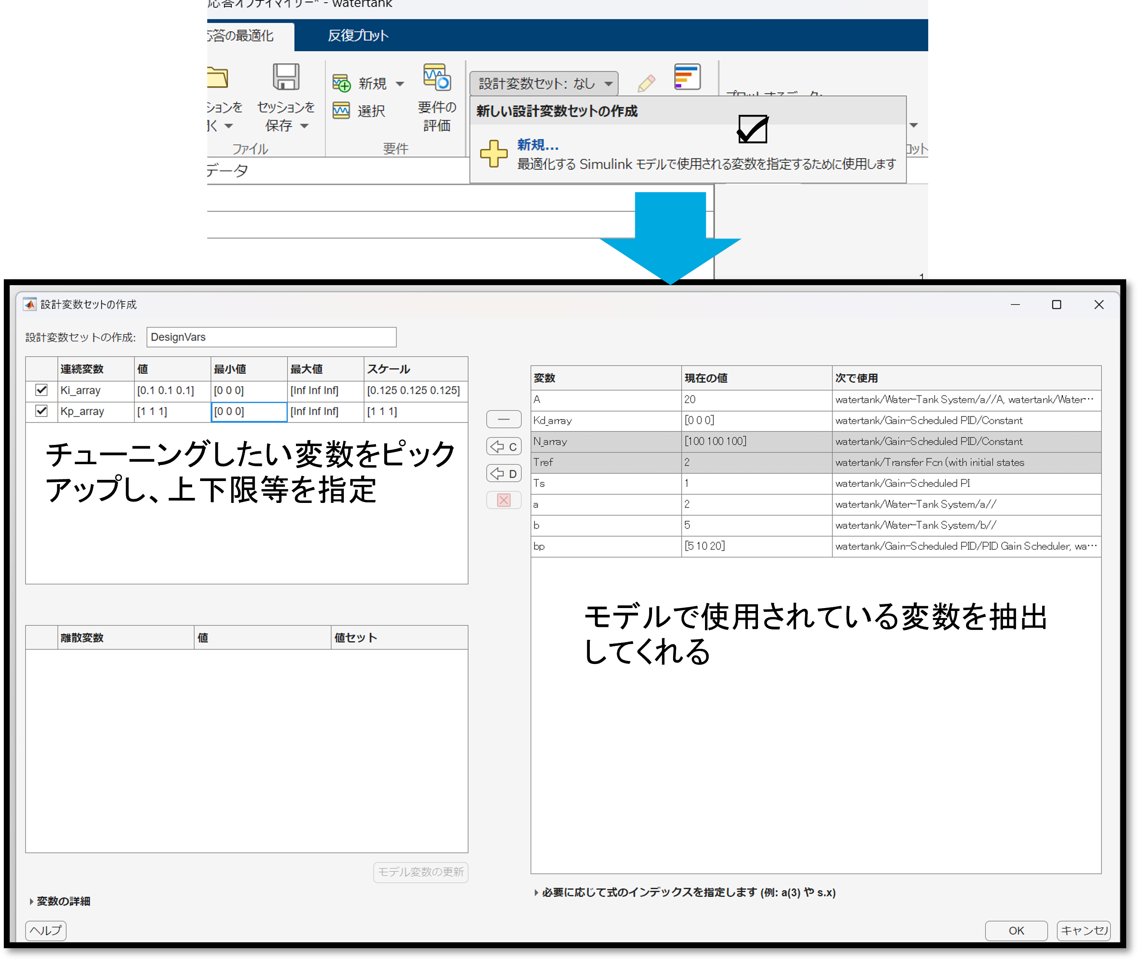The width and height of the screenshot is (1138, 960).
Task: Uncheck the Kp_array checkbox
Action: point(41,411)
